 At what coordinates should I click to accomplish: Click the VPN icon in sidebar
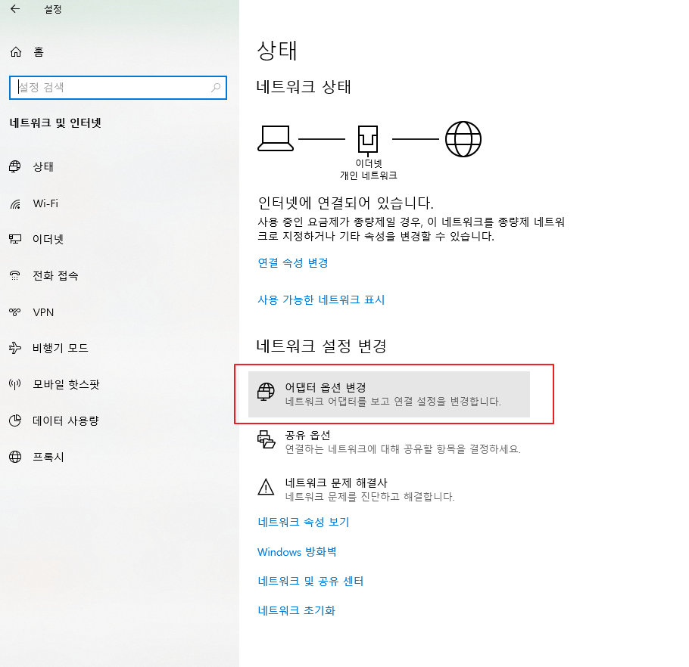15,312
